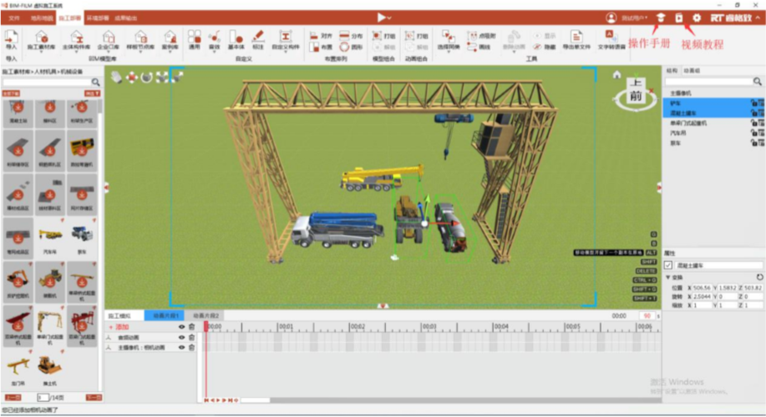The width and height of the screenshot is (766, 417).
Task: Open the 操作手册 manual icon
Action: click(x=661, y=18)
